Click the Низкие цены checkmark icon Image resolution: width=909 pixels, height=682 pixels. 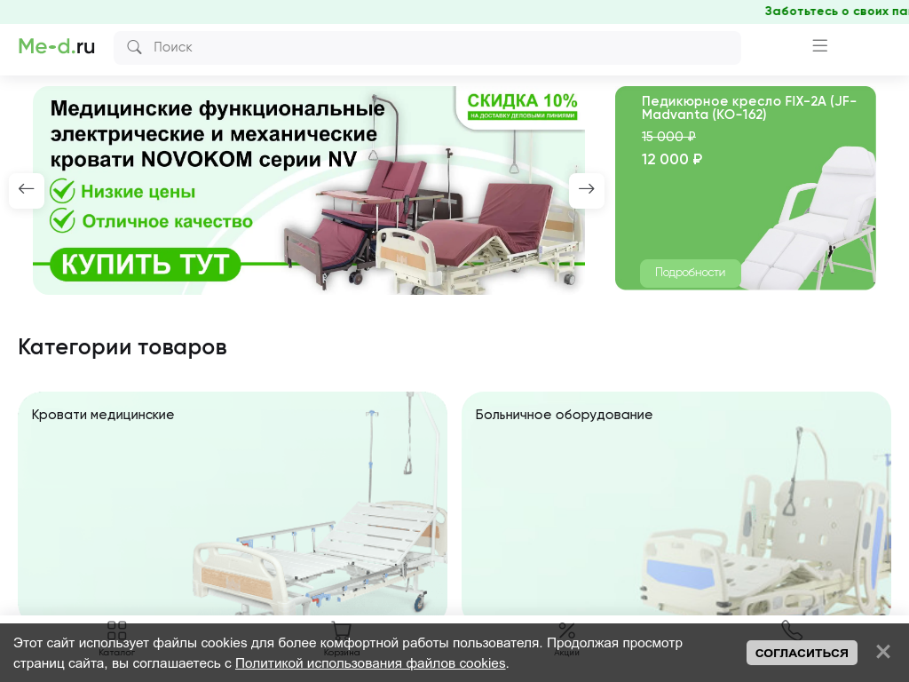pos(62,191)
